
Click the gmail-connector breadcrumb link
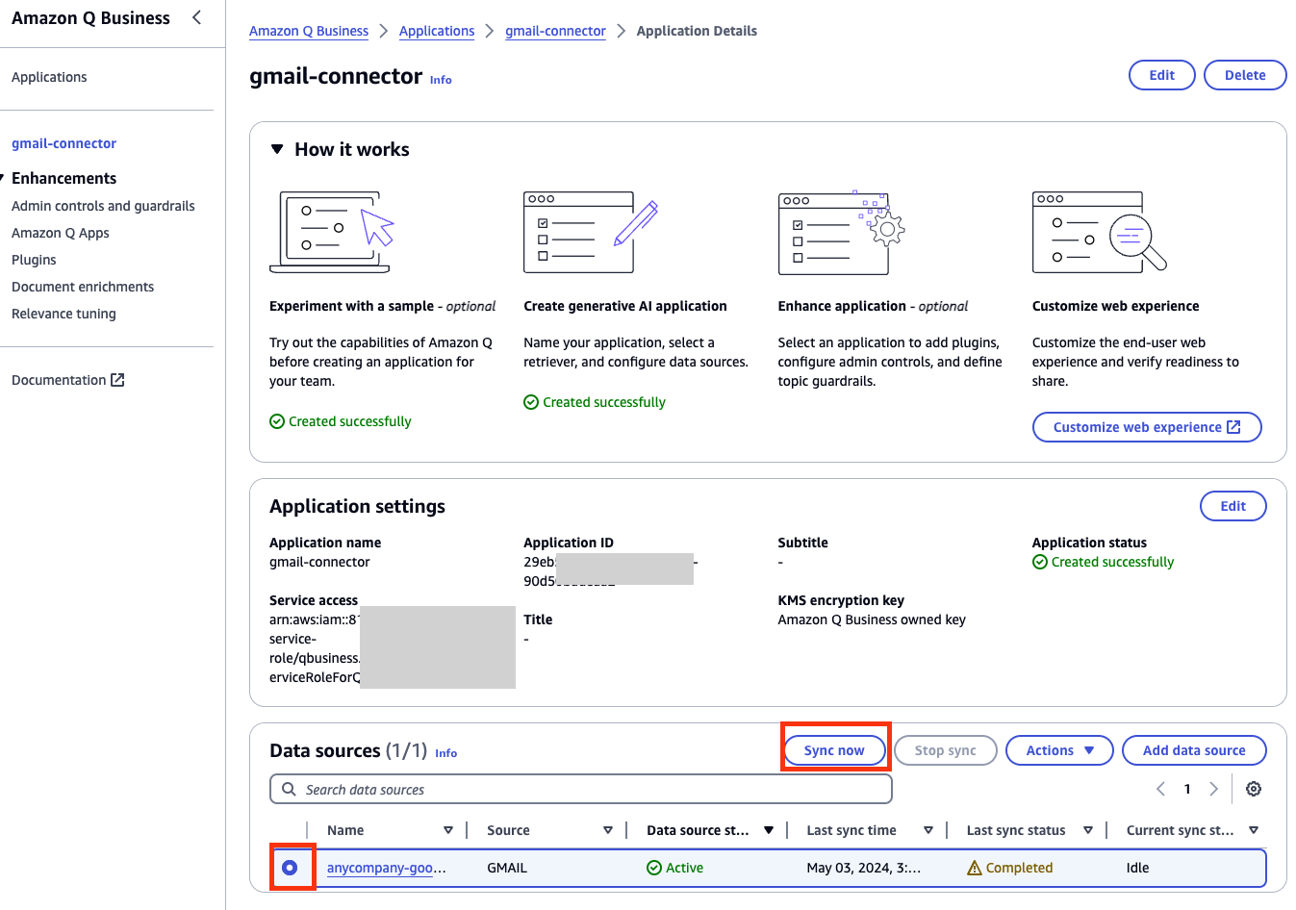(555, 31)
